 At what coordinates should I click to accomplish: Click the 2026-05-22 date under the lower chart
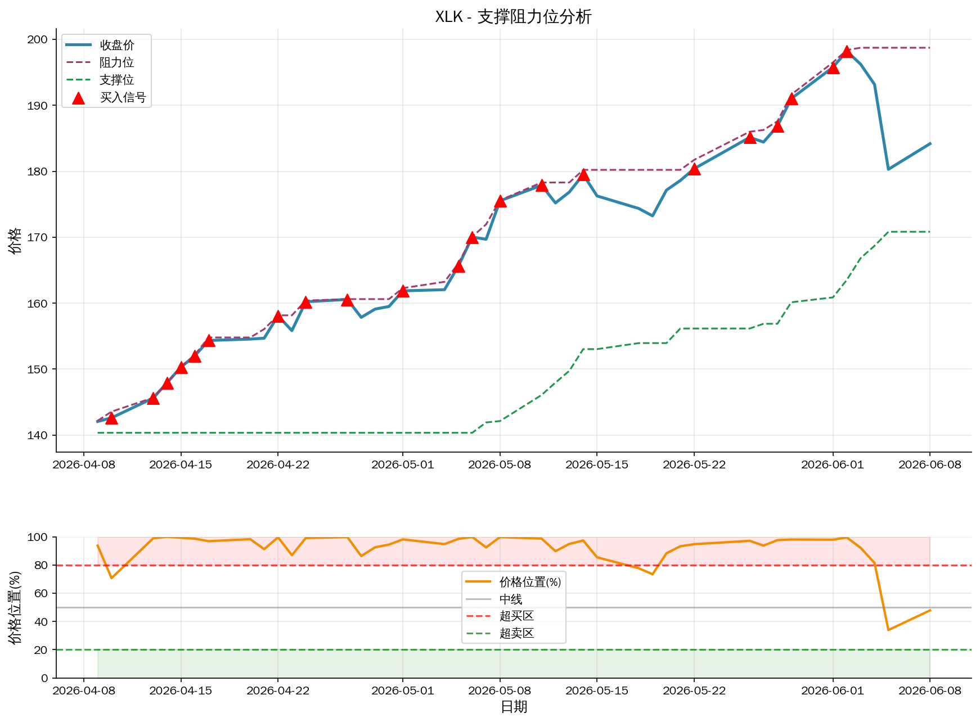tap(694, 691)
